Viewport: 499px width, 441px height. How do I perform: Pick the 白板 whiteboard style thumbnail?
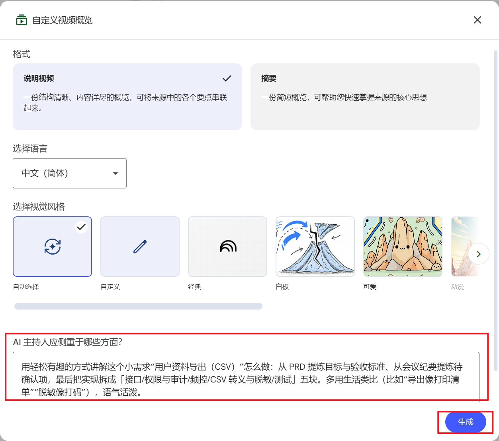click(x=315, y=247)
